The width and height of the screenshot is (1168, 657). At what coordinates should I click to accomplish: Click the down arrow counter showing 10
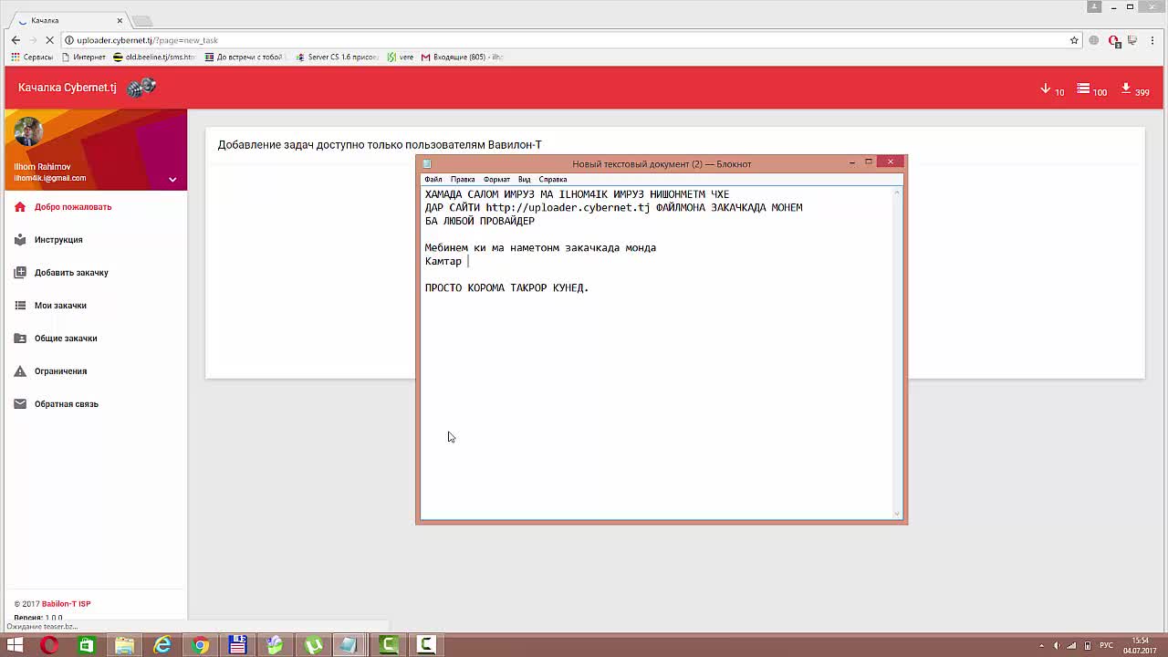pos(1052,89)
